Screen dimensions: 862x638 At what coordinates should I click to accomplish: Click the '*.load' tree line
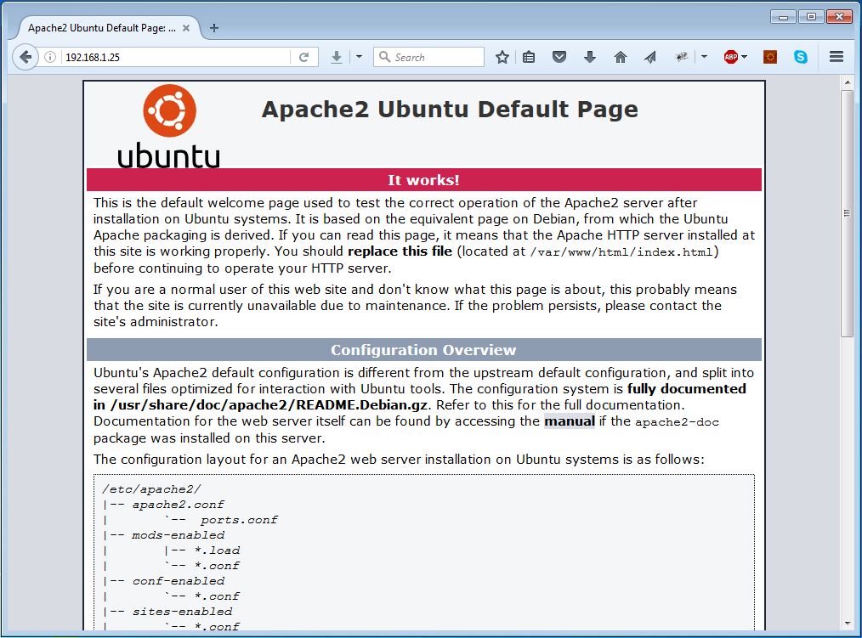pos(217,550)
